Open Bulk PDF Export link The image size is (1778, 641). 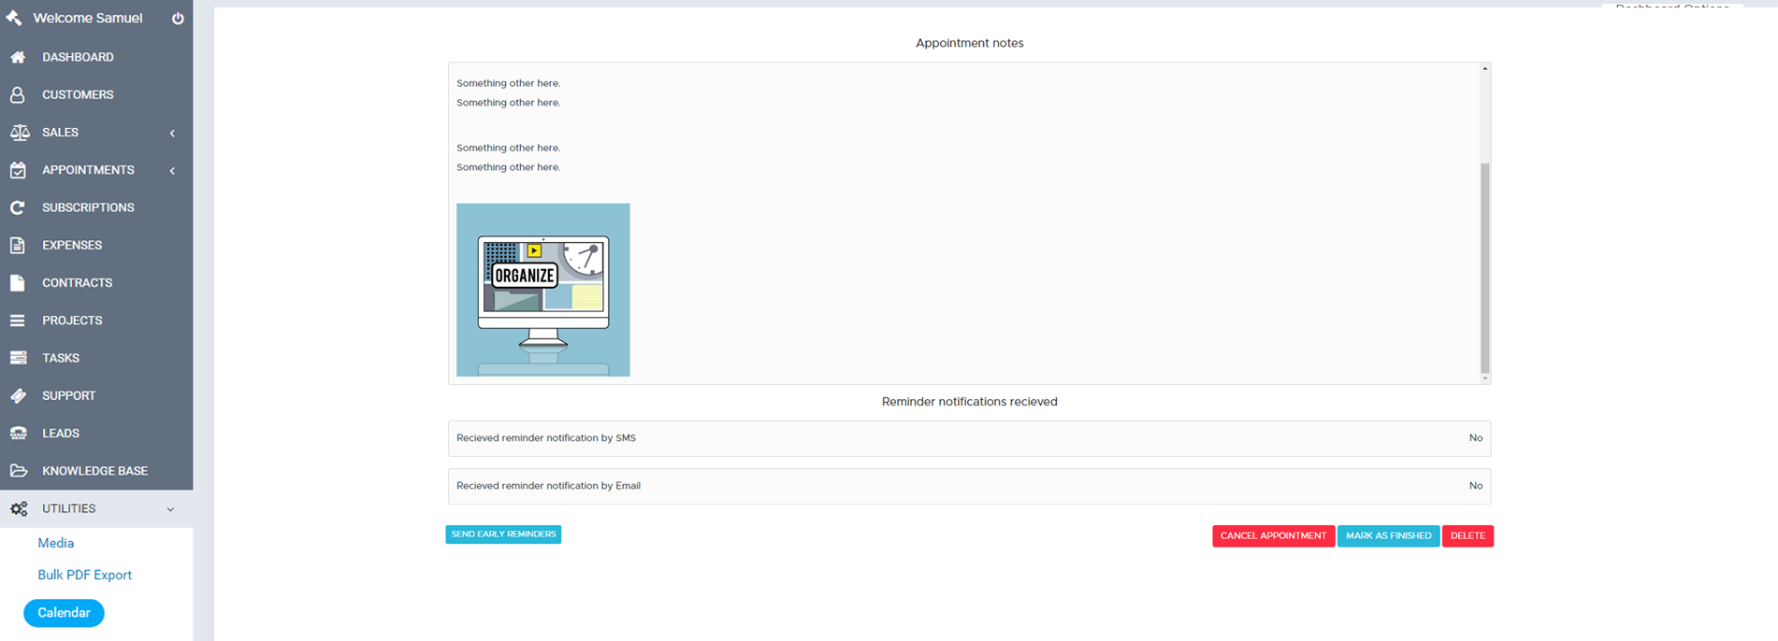point(84,575)
